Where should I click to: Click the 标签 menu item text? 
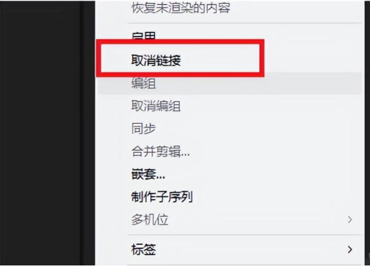tap(143, 249)
